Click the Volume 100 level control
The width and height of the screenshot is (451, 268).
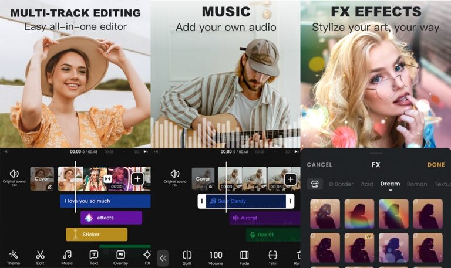pyautogui.click(x=216, y=257)
